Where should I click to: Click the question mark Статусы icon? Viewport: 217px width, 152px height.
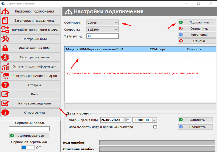[x=5, y=85]
